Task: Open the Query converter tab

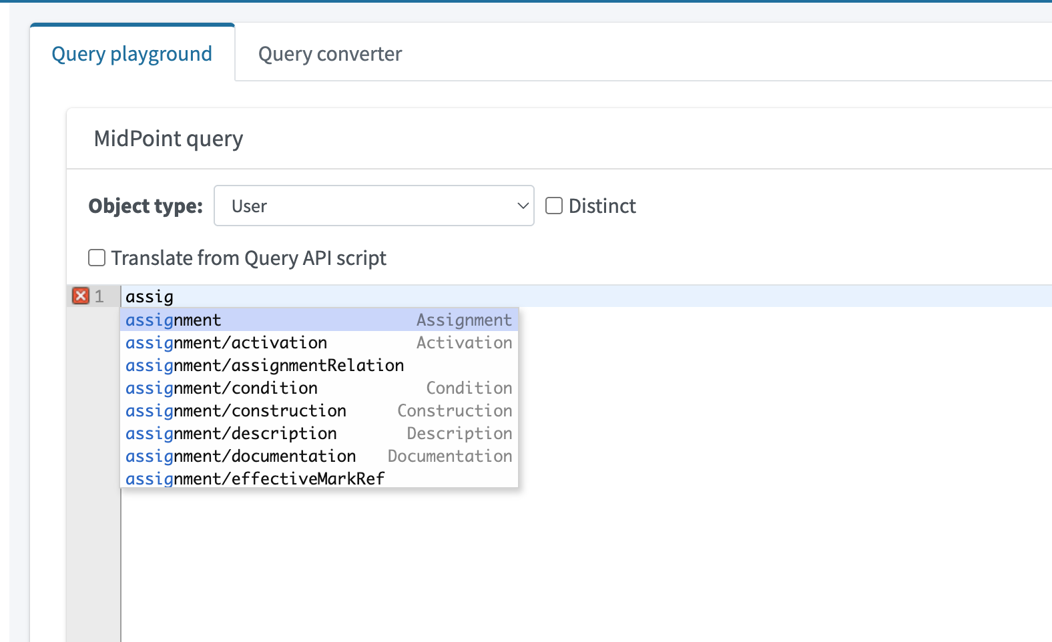Action: (330, 53)
